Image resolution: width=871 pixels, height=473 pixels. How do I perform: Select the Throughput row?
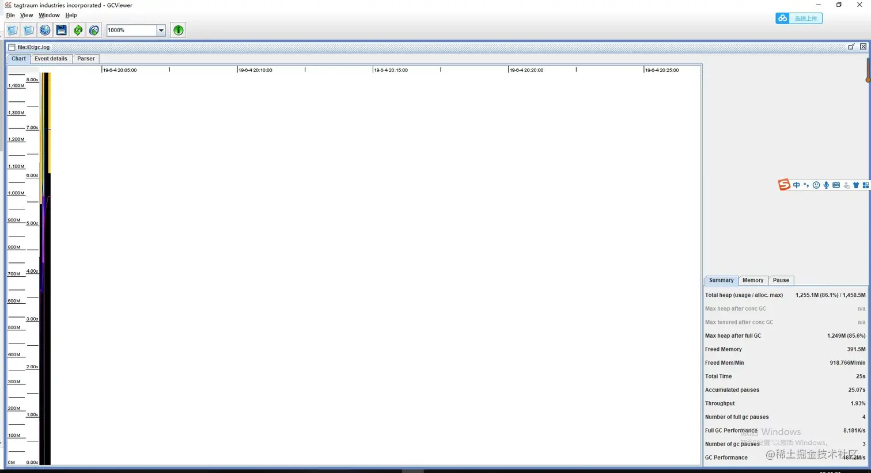(785, 403)
